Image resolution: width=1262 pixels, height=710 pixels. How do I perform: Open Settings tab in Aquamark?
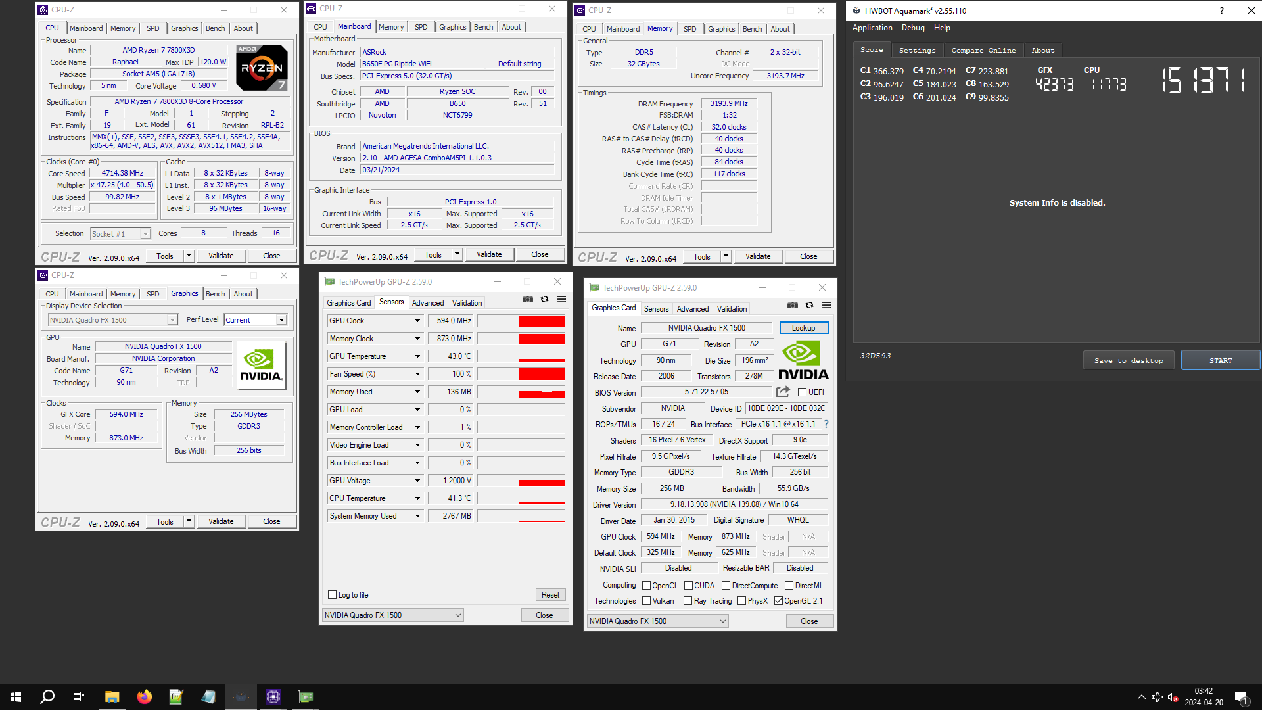pos(917,50)
